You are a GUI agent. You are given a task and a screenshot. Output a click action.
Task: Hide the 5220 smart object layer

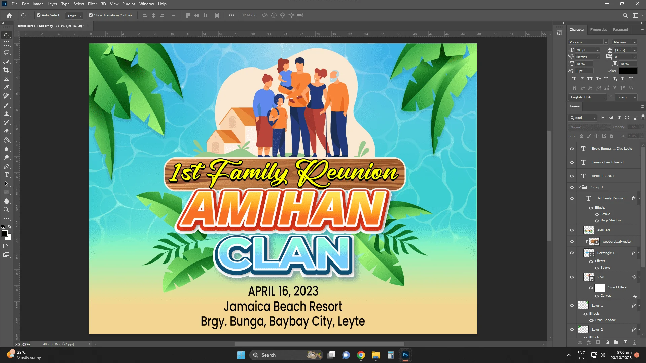(x=572, y=277)
